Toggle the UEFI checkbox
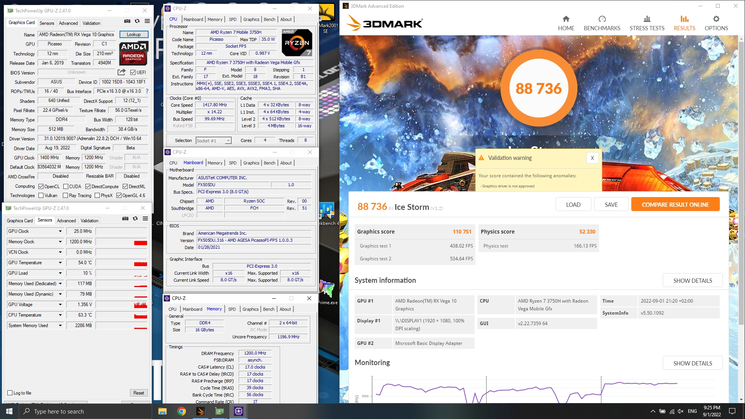 133,73
